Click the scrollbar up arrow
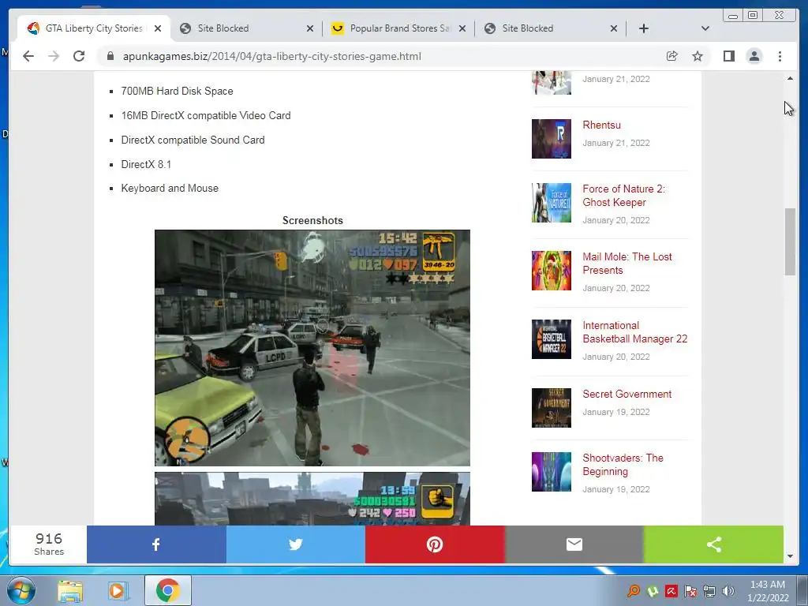Viewport: 808px width, 606px height. (x=790, y=78)
